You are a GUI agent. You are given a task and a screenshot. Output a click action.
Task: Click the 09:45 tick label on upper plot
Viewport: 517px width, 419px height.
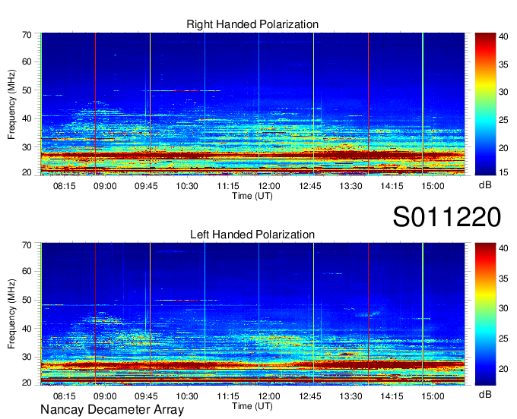(x=146, y=186)
